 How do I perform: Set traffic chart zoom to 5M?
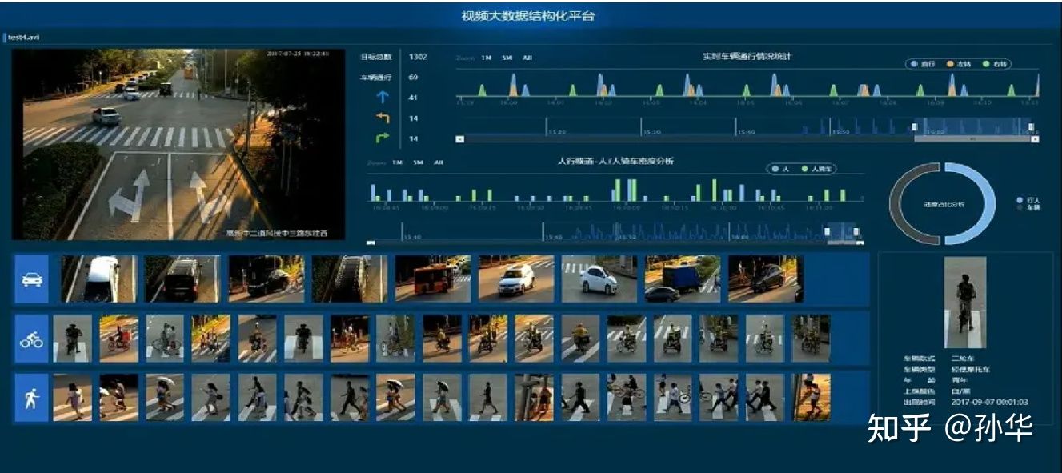(x=507, y=58)
